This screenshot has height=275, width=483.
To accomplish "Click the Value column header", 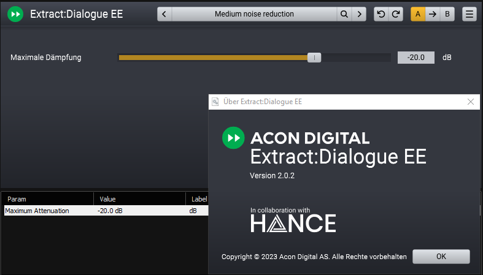I will pos(139,199).
